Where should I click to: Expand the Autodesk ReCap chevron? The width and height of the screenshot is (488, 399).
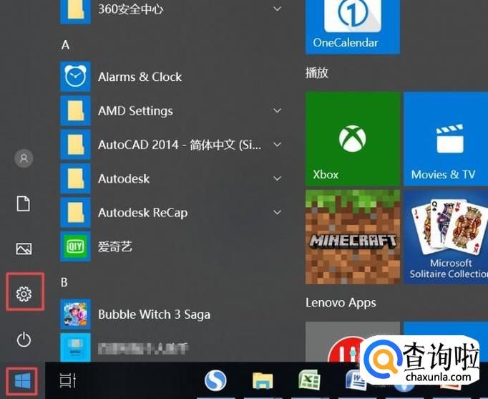pyautogui.click(x=277, y=213)
